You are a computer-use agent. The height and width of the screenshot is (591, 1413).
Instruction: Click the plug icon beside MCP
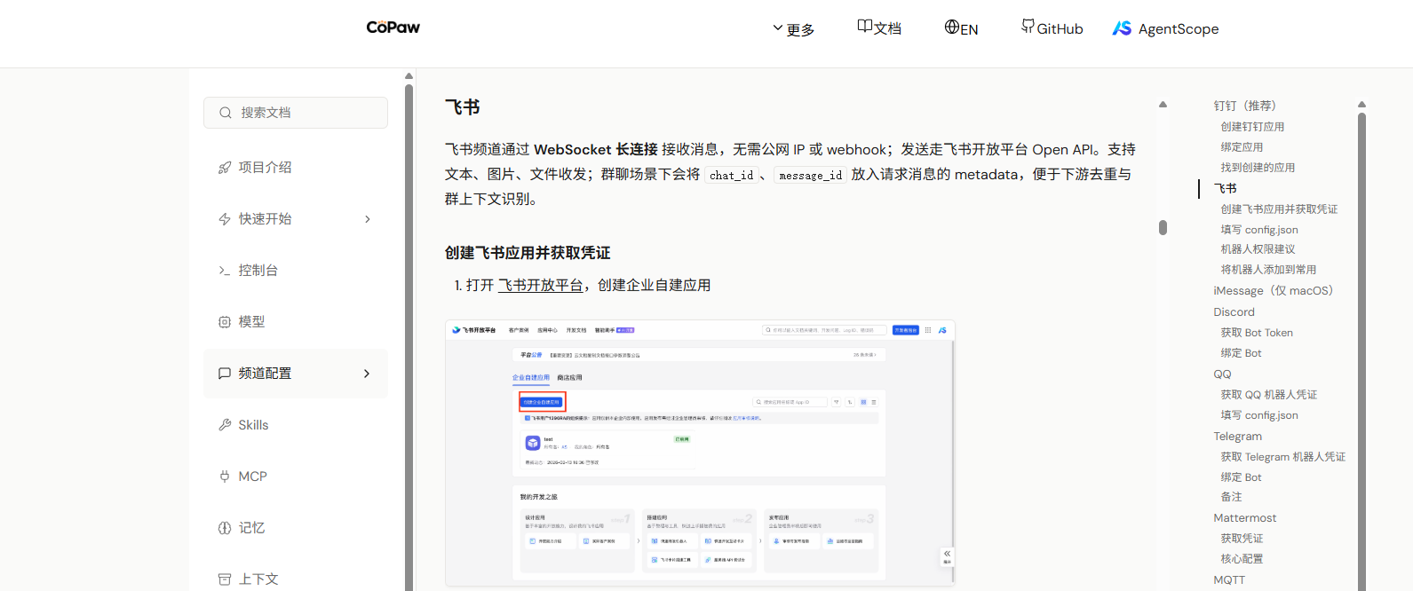click(x=225, y=477)
